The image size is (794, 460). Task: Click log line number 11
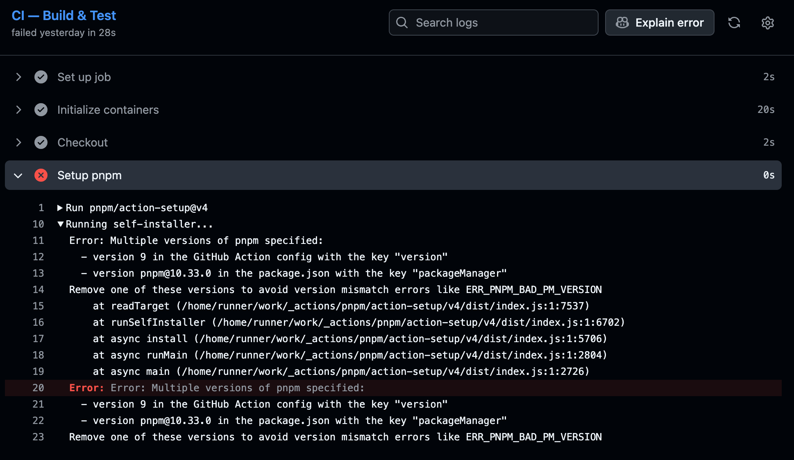(38, 241)
